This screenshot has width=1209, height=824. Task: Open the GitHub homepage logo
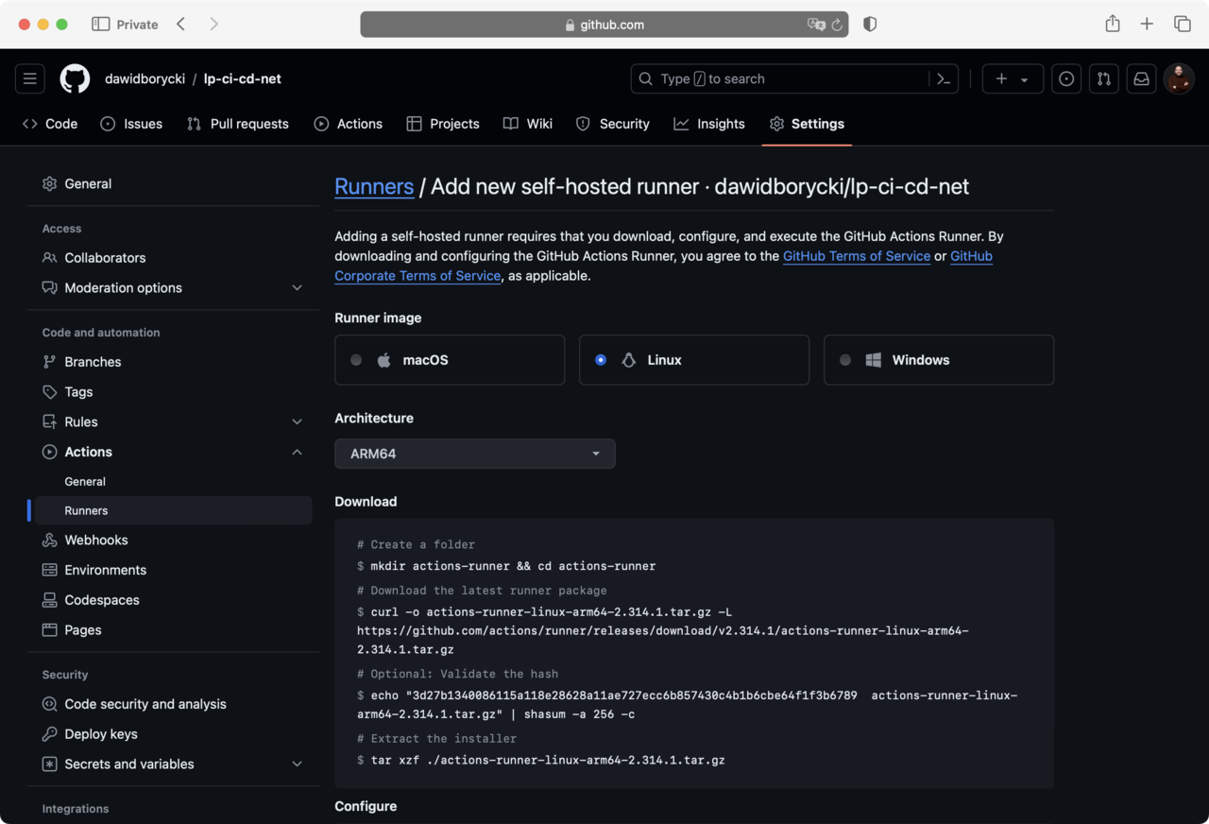[x=75, y=79]
